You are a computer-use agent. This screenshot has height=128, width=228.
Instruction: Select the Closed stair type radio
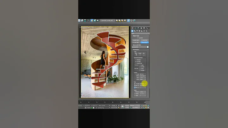(140, 55)
